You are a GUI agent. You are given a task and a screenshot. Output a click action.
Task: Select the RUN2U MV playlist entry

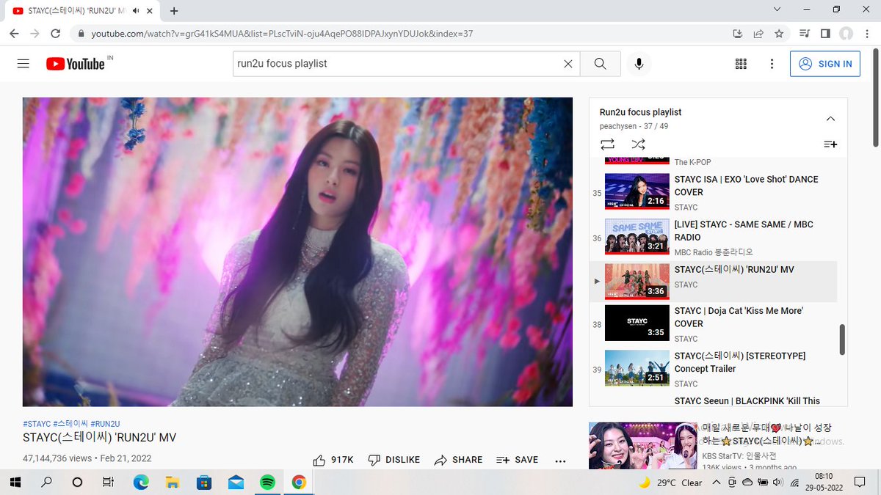pos(714,282)
